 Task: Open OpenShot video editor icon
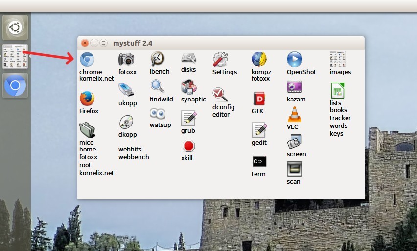(x=295, y=59)
